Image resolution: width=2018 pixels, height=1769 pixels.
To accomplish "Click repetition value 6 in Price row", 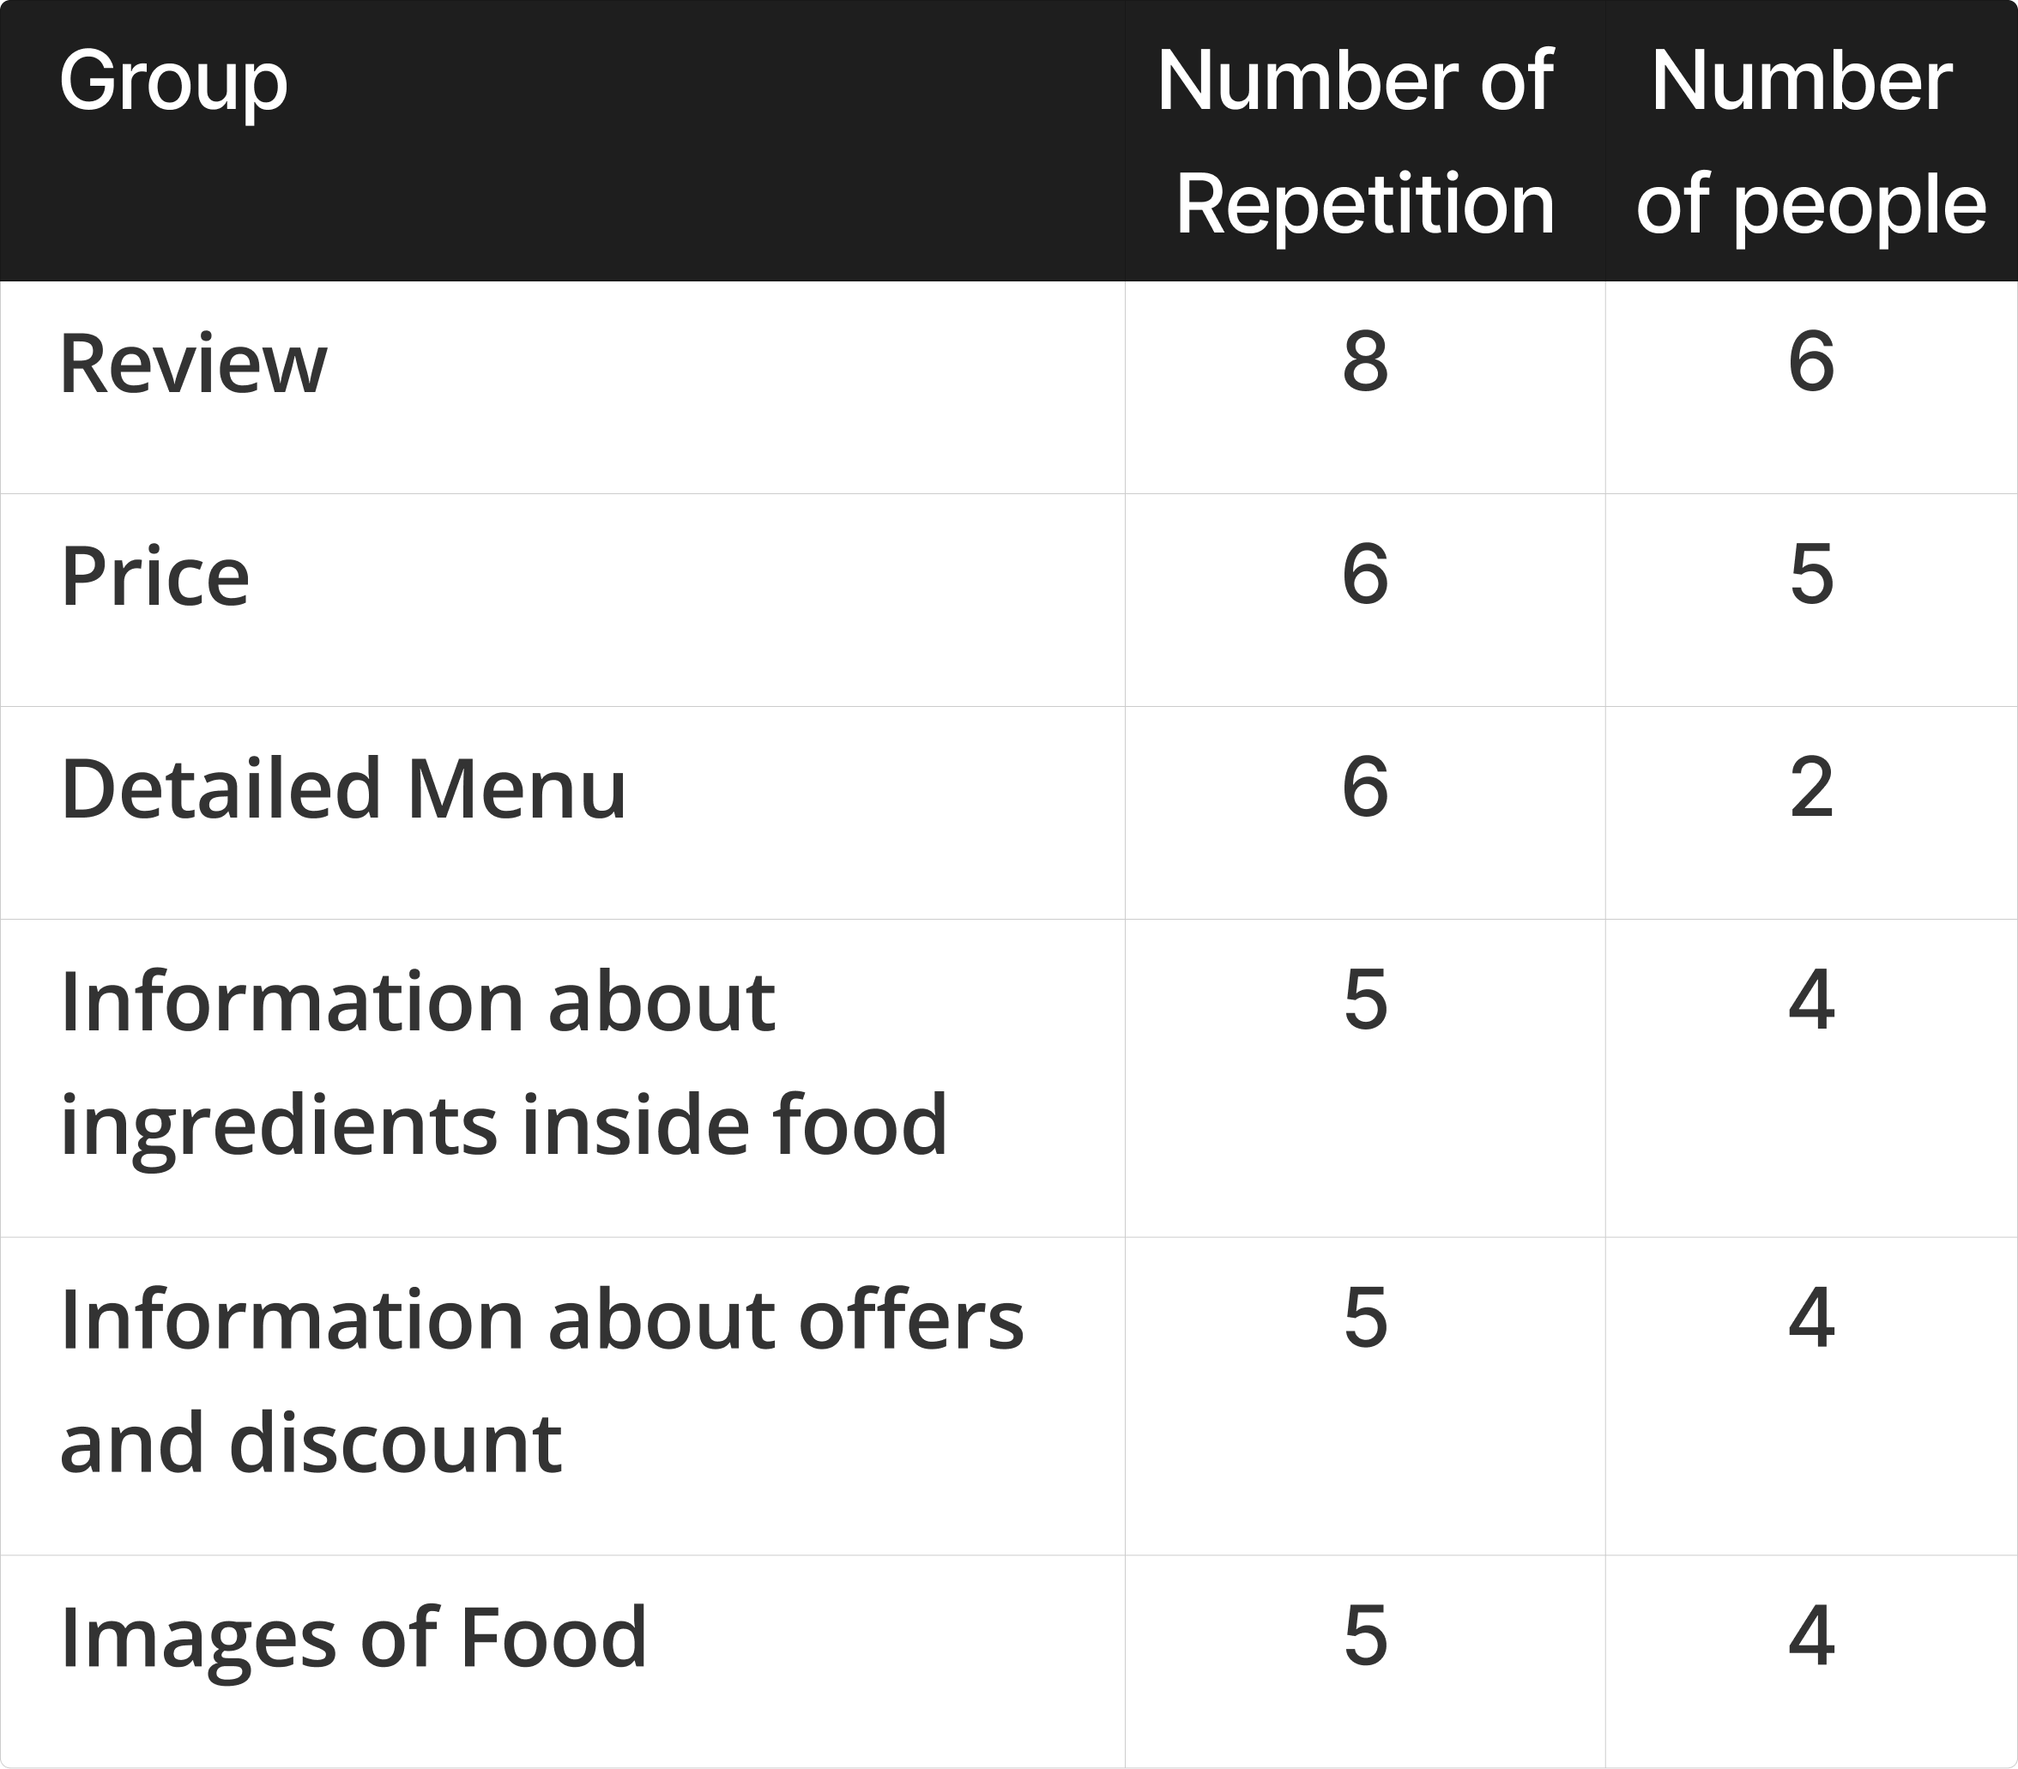I will point(1365,574).
